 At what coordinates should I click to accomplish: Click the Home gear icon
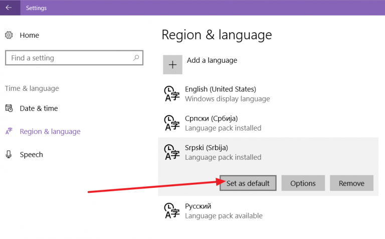[9, 35]
